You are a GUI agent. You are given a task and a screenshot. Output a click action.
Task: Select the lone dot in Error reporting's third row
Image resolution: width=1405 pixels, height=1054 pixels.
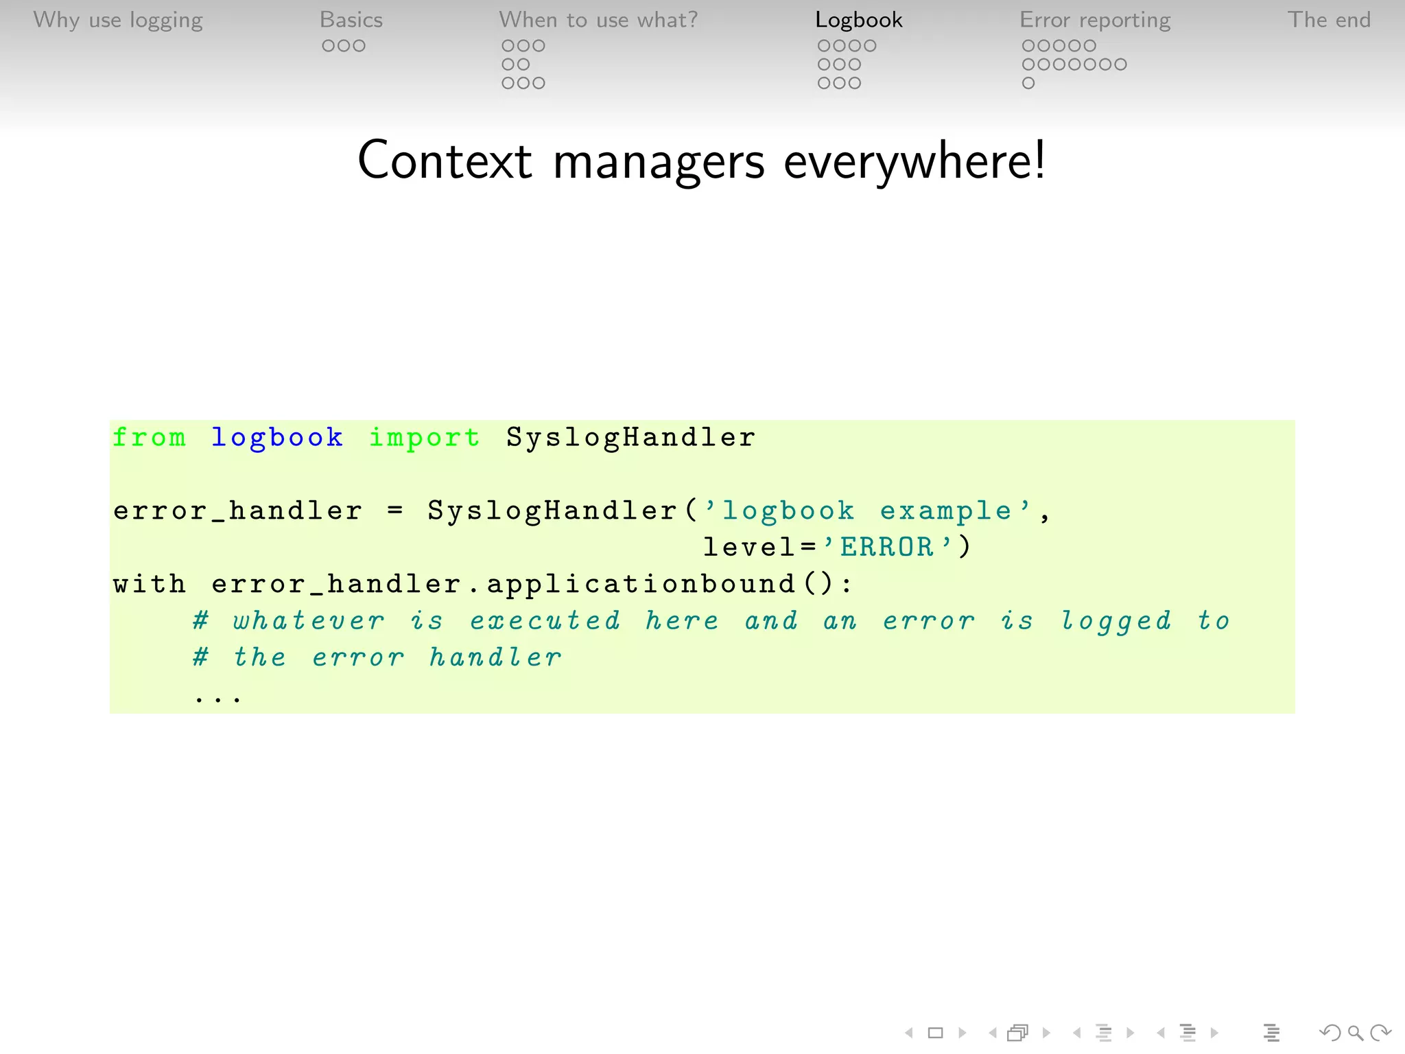tap(1028, 83)
